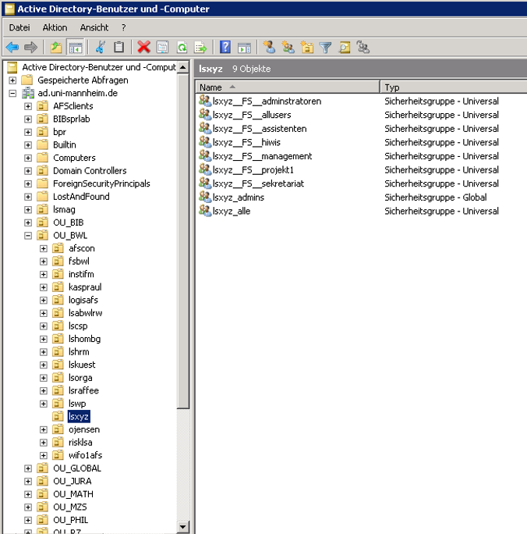Click the green Refresh icon
This screenshot has height=534, width=527.
point(182,47)
